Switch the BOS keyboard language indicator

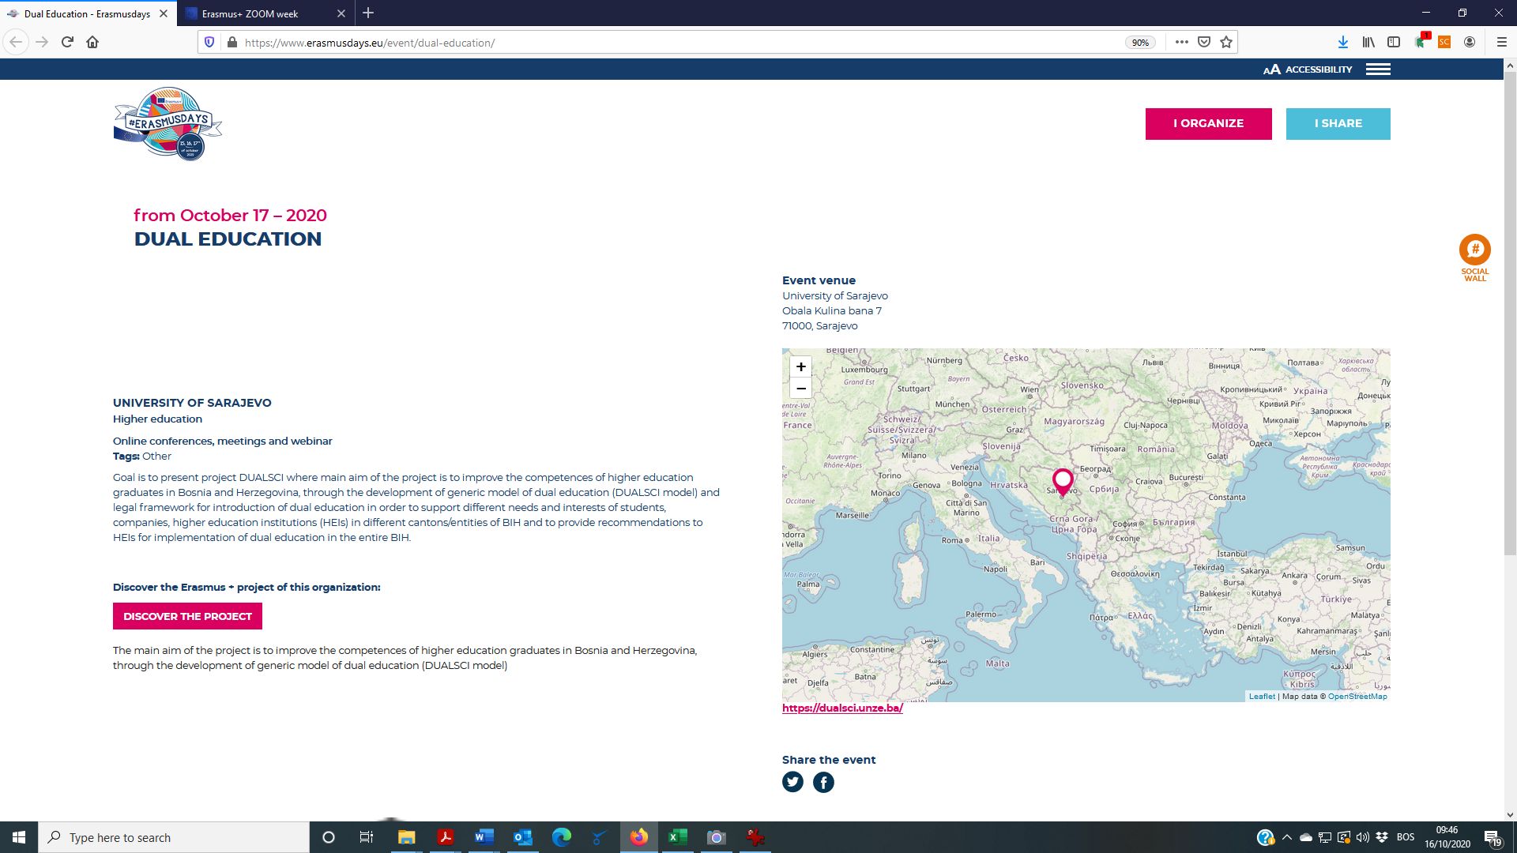click(x=1406, y=837)
